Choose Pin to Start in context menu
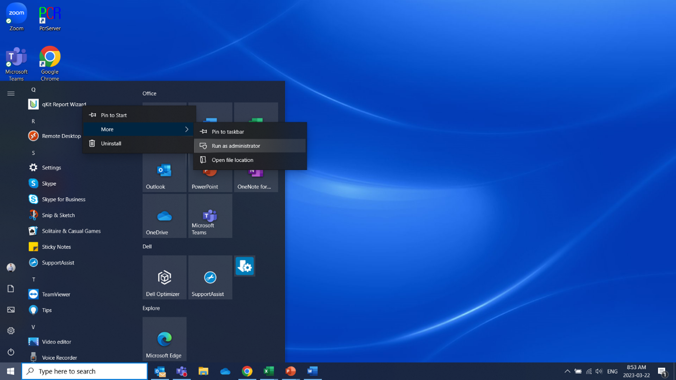Viewport: 676px width, 380px height. [x=139, y=115]
